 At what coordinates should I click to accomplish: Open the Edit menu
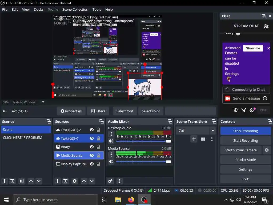point(15,9)
